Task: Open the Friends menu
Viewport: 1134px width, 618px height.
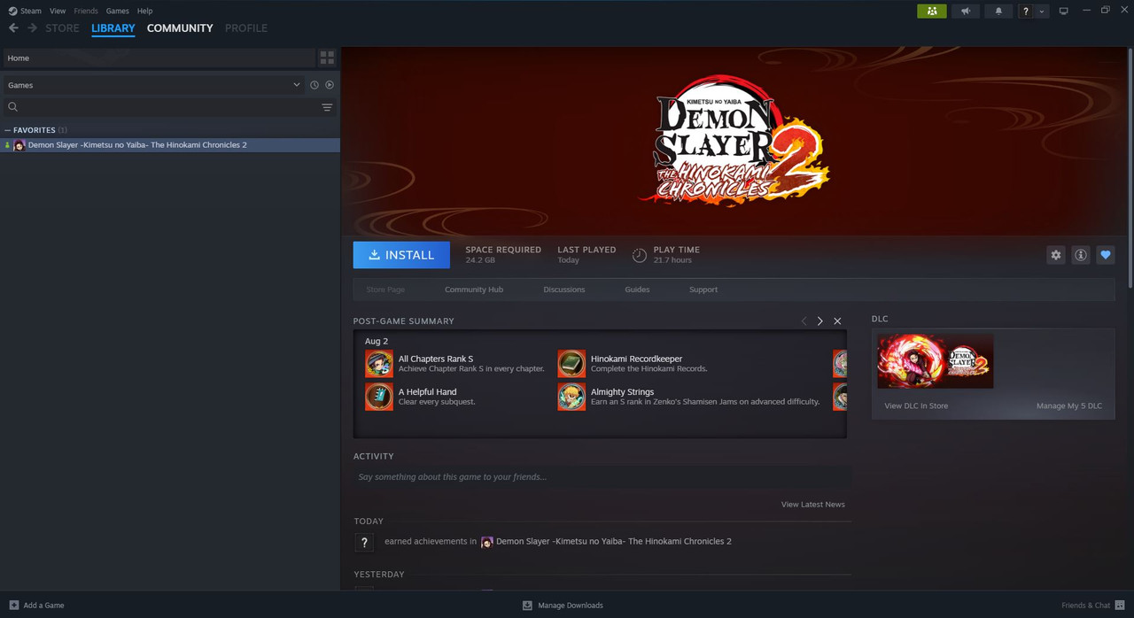Action: coord(86,11)
